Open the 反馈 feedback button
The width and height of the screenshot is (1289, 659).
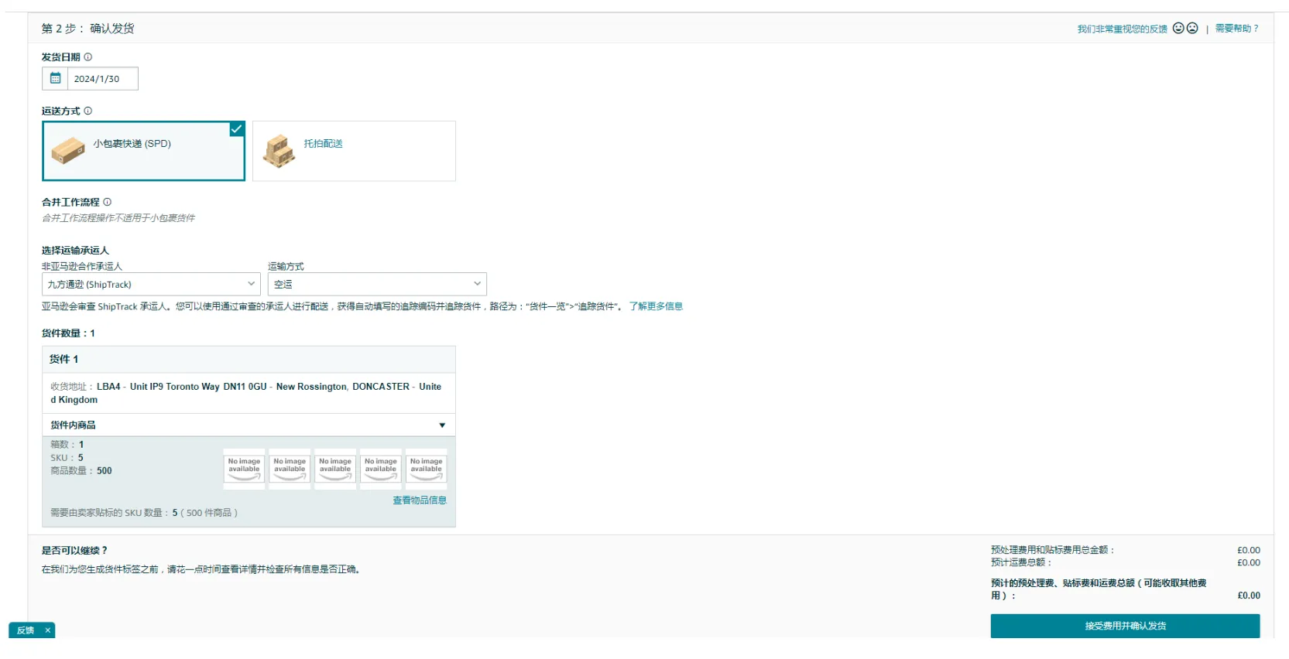click(x=26, y=630)
